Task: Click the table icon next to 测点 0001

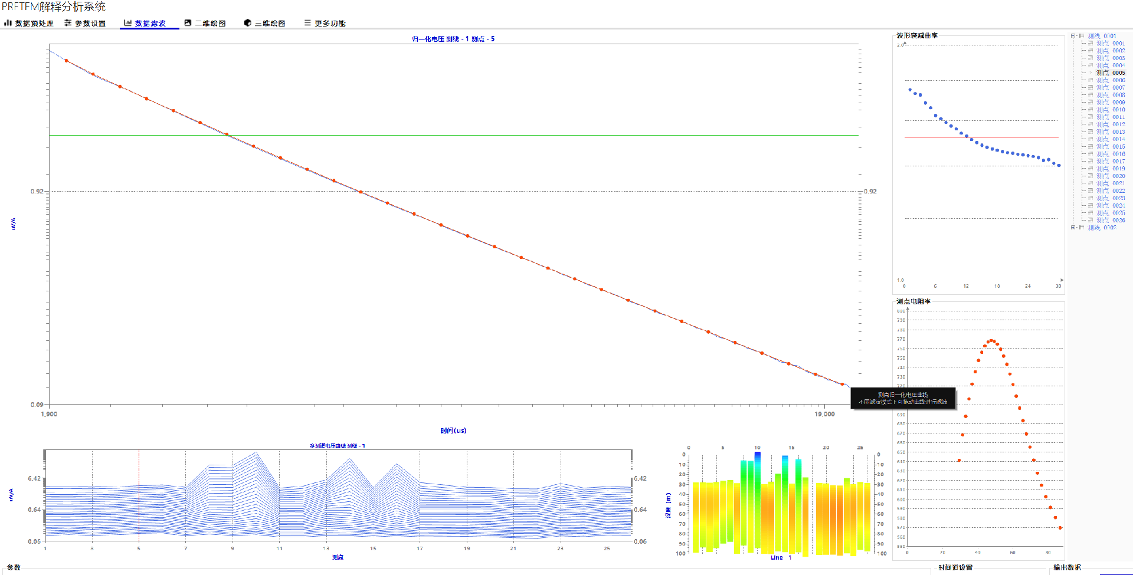Action: 1091,44
